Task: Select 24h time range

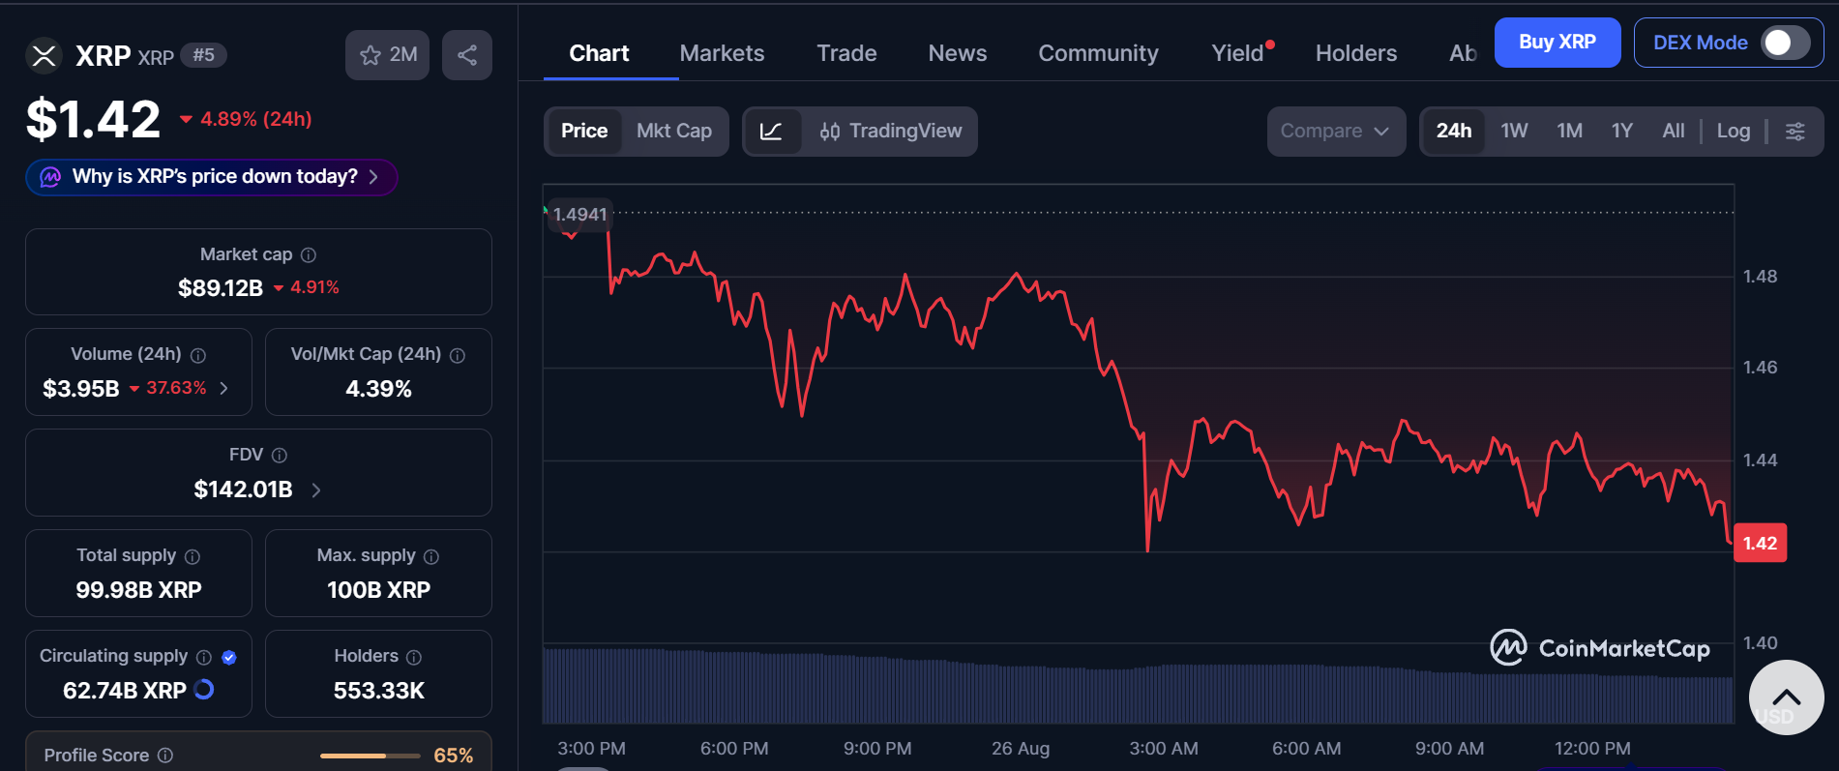Action: pyautogui.click(x=1453, y=132)
